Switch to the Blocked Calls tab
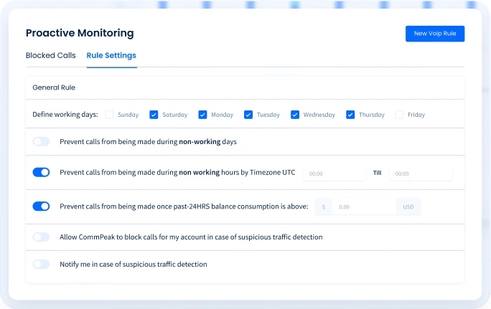This screenshot has height=309, width=491. click(51, 55)
